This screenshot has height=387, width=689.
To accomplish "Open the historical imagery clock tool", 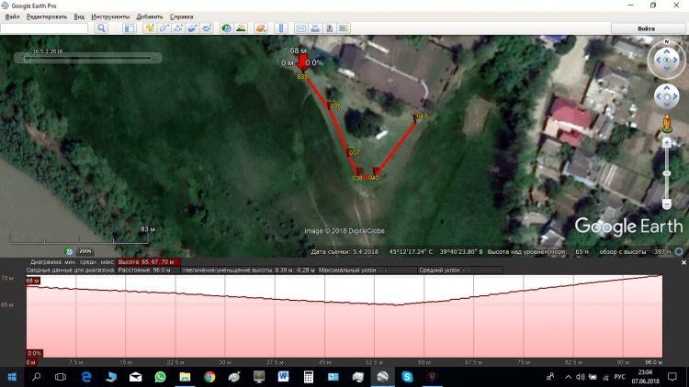I will (x=226, y=28).
